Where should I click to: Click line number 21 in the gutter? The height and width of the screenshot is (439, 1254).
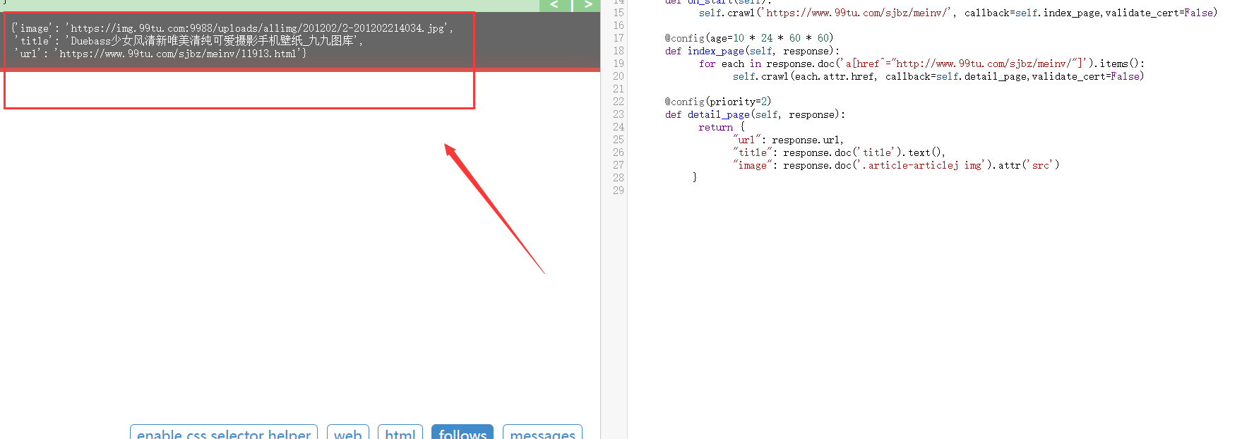click(619, 89)
